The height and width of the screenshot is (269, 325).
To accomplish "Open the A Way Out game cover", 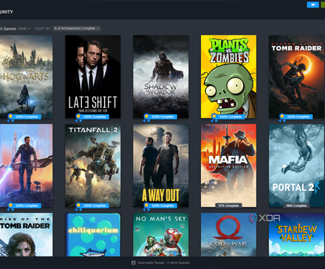I will 161,166.
